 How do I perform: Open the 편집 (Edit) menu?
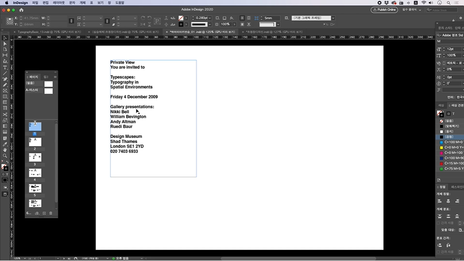[46, 3]
